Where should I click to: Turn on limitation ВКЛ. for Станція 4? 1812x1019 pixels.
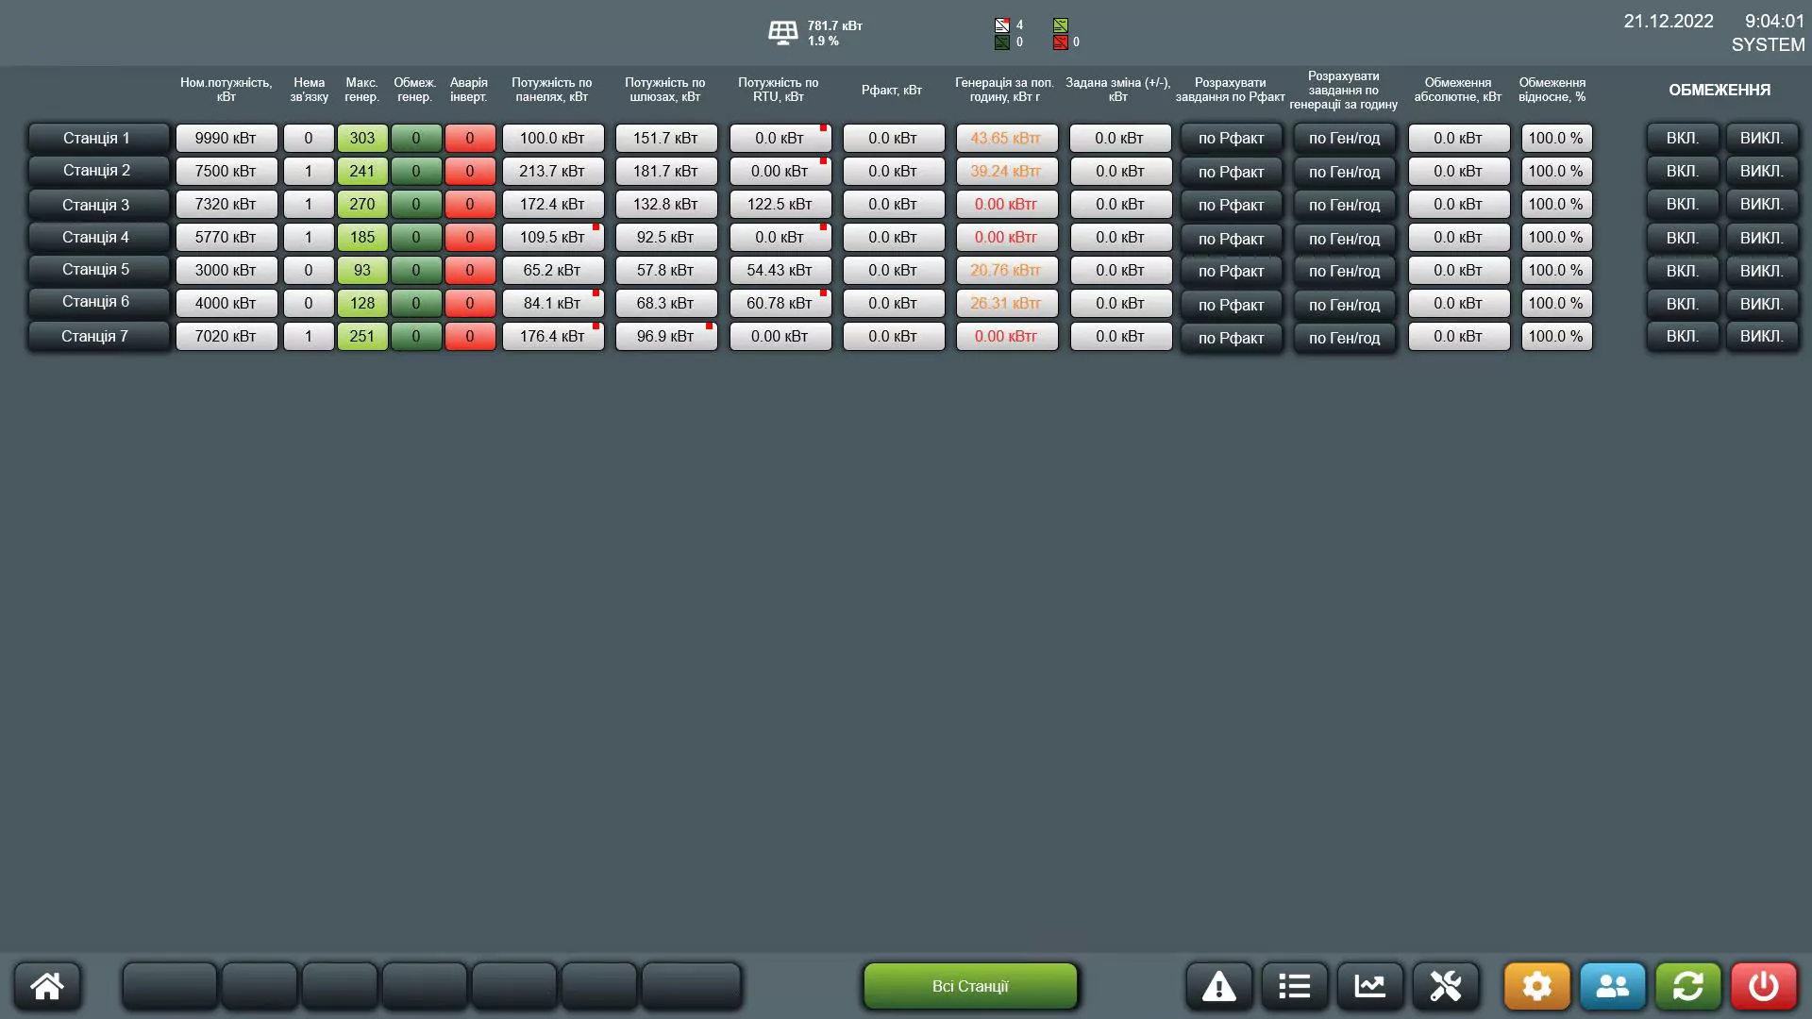pyautogui.click(x=1683, y=238)
